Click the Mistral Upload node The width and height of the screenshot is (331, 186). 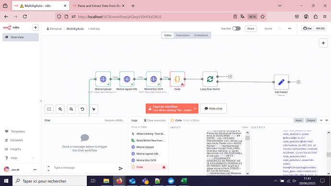coord(103,79)
